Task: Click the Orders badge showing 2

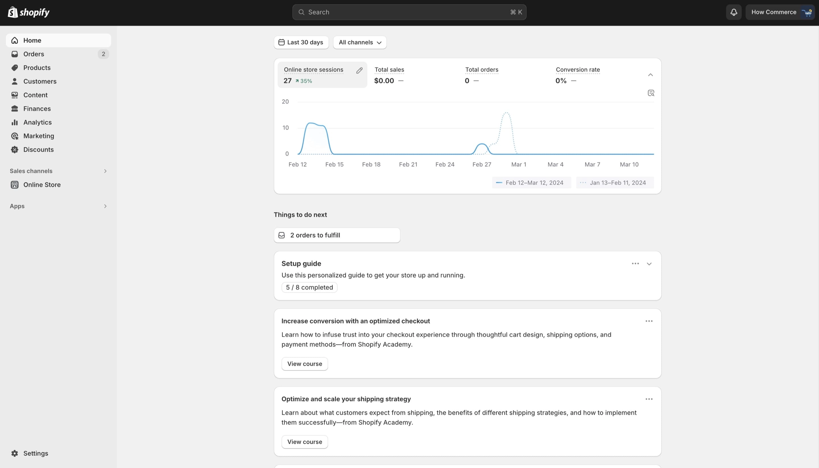Action: tap(103, 54)
